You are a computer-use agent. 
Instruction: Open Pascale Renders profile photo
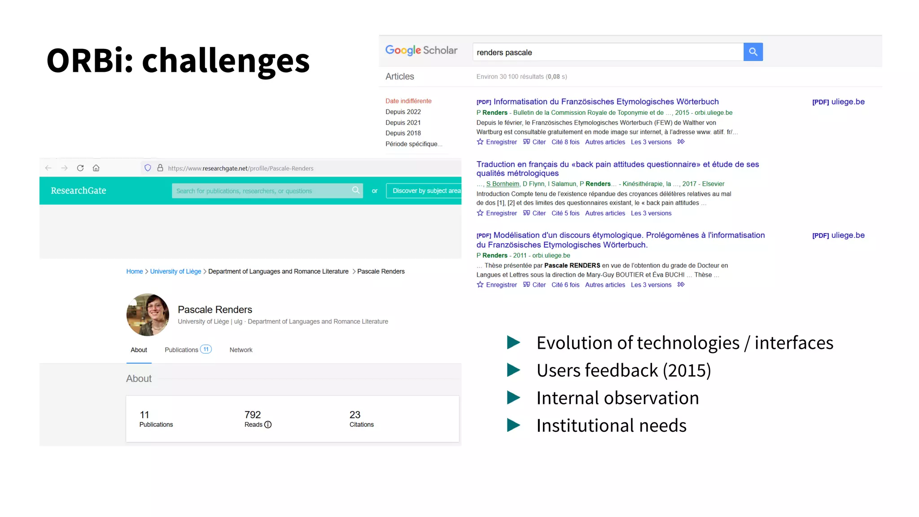(148, 315)
